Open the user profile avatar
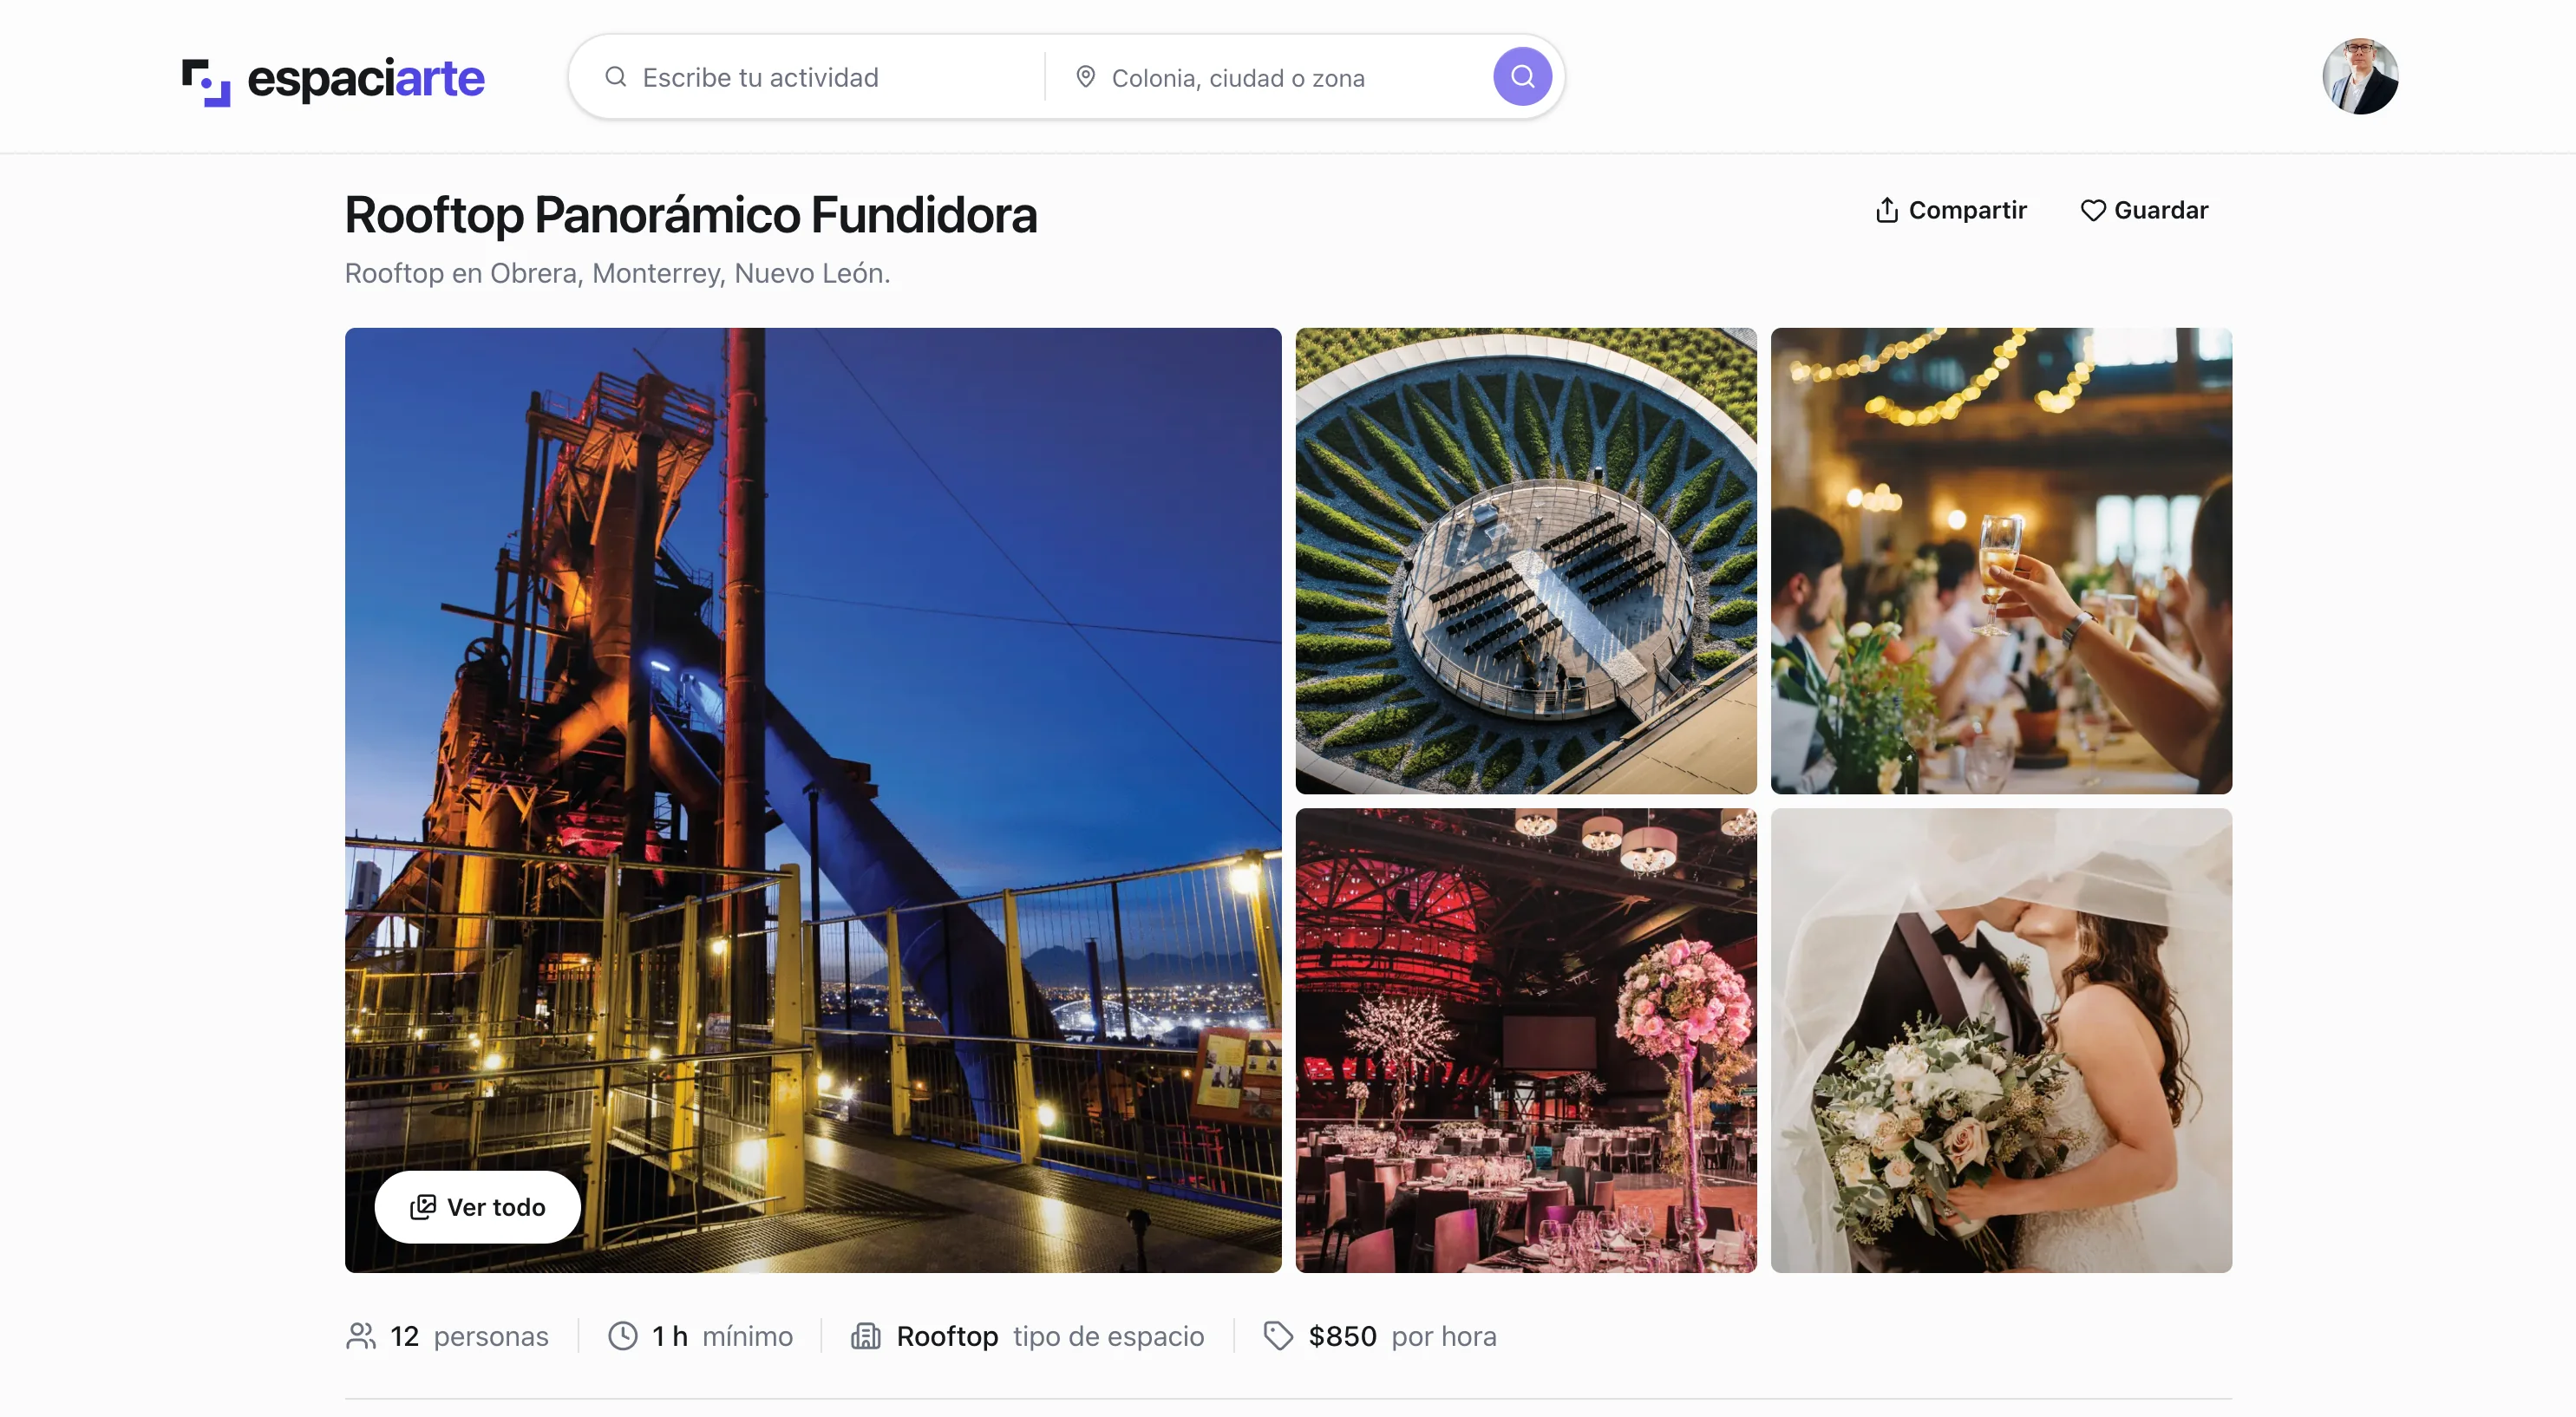This screenshot has height=1417, width=2576. point(2360,77)
